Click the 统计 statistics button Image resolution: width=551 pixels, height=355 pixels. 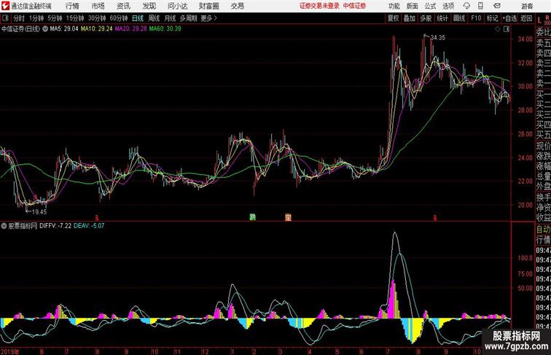tap(442, 18)
